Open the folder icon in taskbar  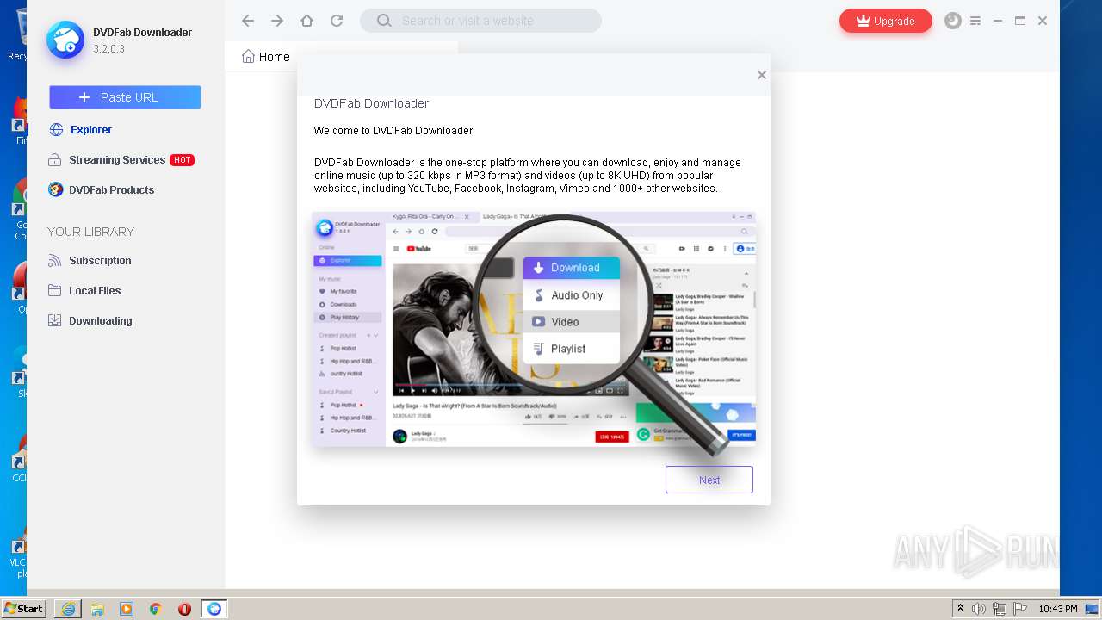tap(97, 609)
